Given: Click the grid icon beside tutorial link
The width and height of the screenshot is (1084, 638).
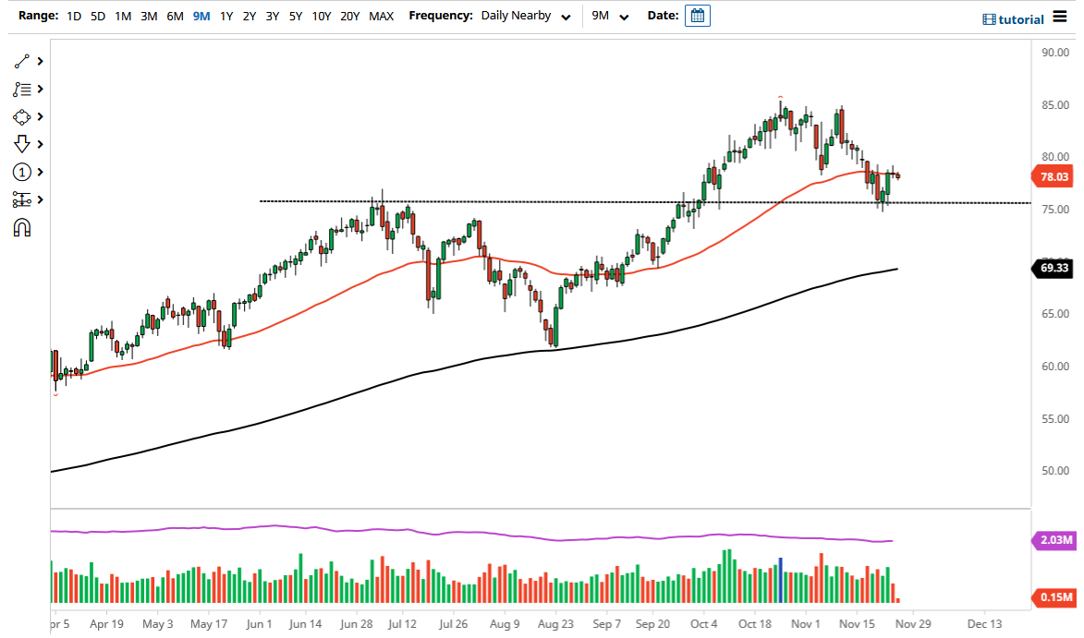Looking at the screenshot, I should [x=990, y=18].
